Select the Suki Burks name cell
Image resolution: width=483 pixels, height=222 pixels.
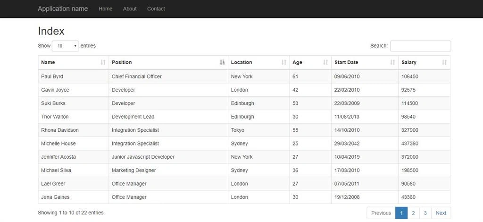[73, 103]
